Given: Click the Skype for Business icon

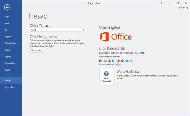Looking at the screenshot, I should pyautogui.click(x=131, y=61).
